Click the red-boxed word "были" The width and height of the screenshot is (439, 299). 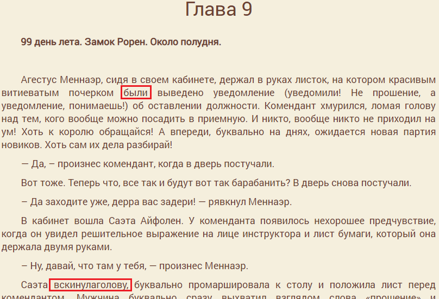pos(136,92)
